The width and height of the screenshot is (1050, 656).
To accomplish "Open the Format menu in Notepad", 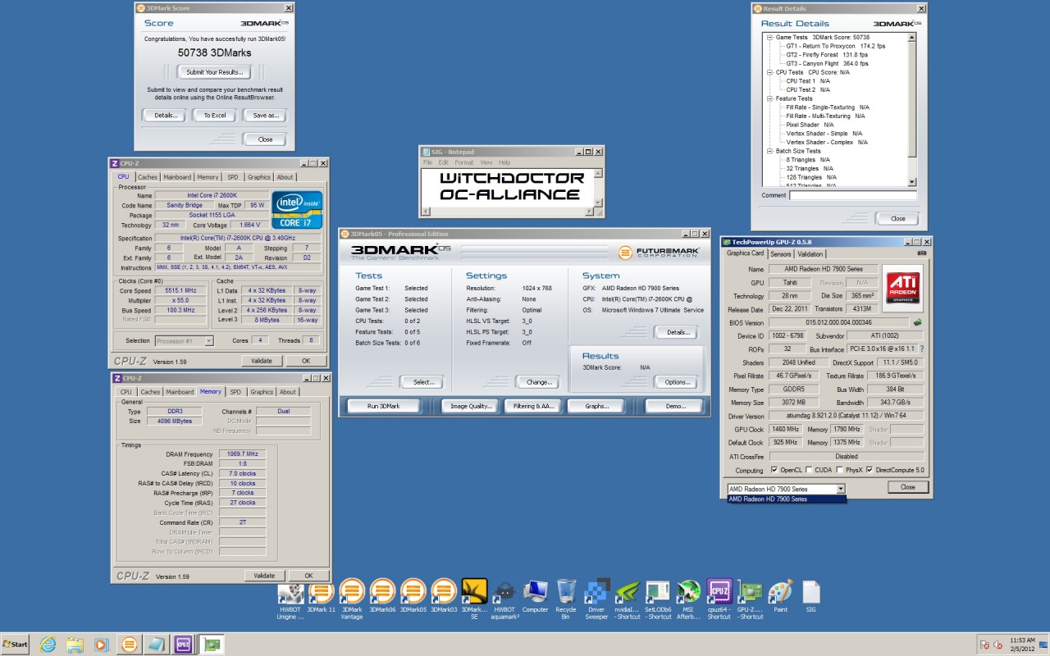I will (x=463, y=162).
